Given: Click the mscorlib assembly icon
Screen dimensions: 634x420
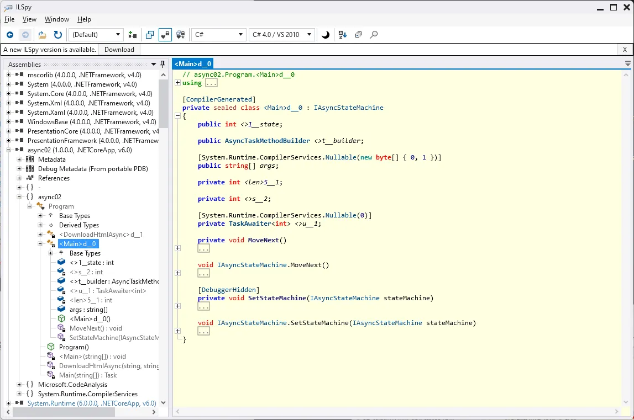Looking at the screenshot, I should [19, 75].
